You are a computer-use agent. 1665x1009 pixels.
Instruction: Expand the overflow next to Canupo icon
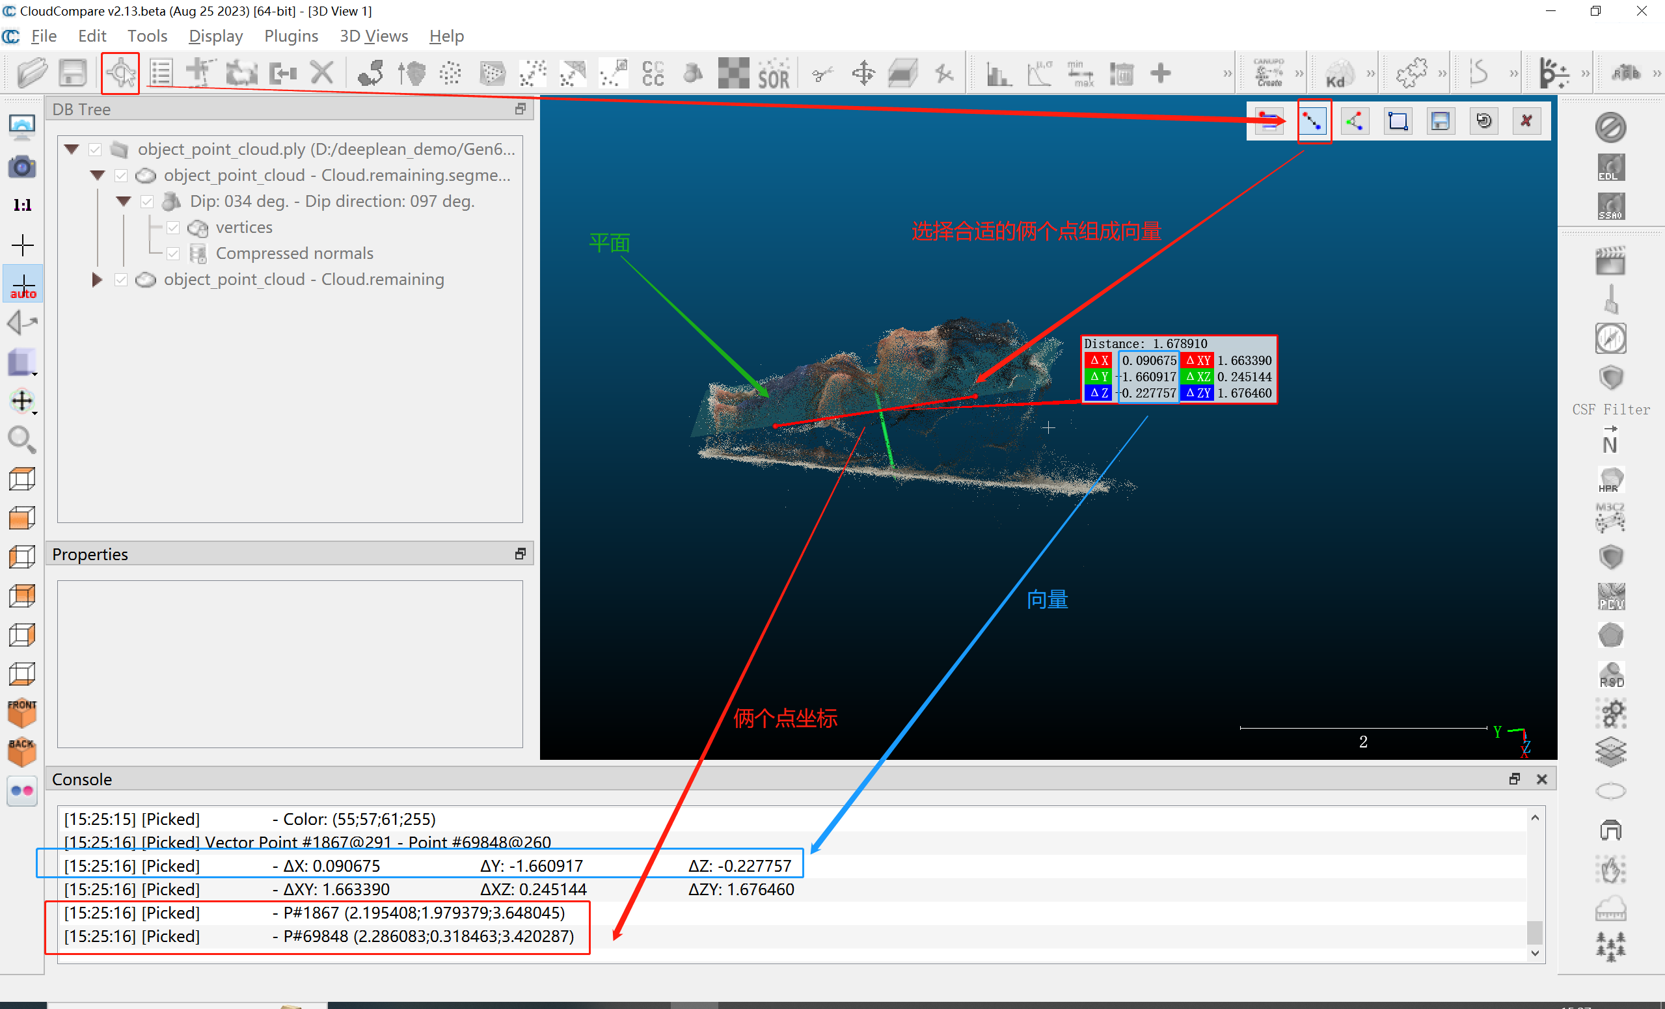point(1299,73)
